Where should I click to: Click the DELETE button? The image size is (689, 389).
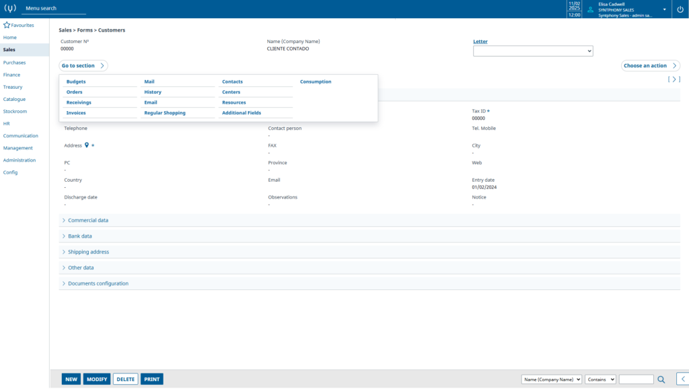[x=126, y=380]
